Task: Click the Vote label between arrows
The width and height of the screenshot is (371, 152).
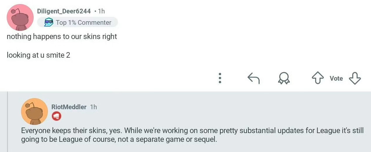Action: pyautogui.click(x=336, y=78)
